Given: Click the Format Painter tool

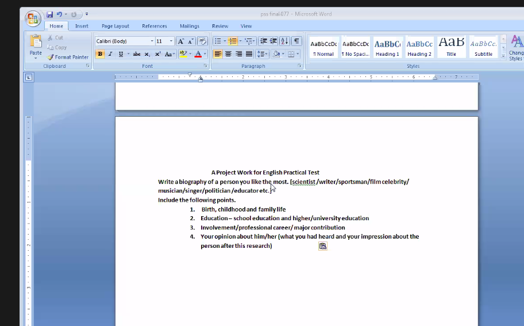Looking at the screenshot, I should (x=68, y=57).
